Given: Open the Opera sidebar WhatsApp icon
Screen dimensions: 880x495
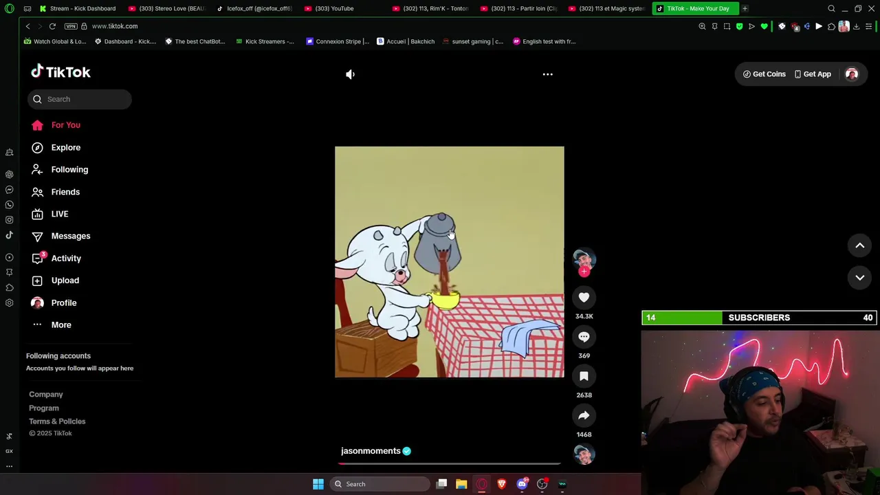Looking at the screenshot, I should click(x=9, y=205).
